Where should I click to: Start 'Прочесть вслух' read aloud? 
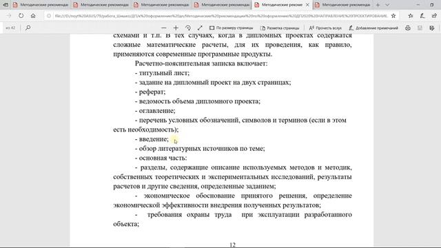(x=325, y=28)
